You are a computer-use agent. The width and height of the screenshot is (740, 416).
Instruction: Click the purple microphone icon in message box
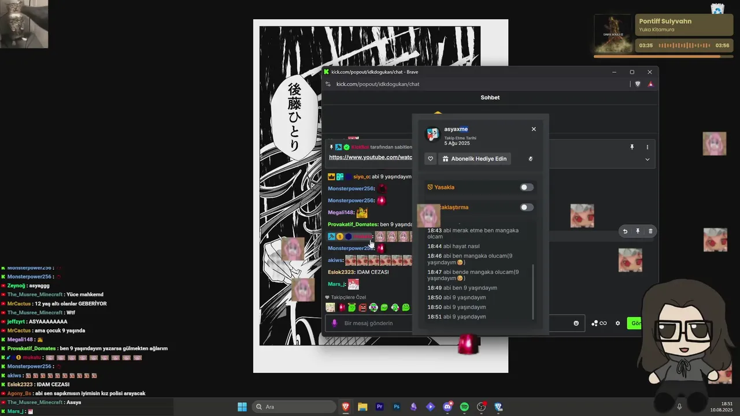point(334,323)
